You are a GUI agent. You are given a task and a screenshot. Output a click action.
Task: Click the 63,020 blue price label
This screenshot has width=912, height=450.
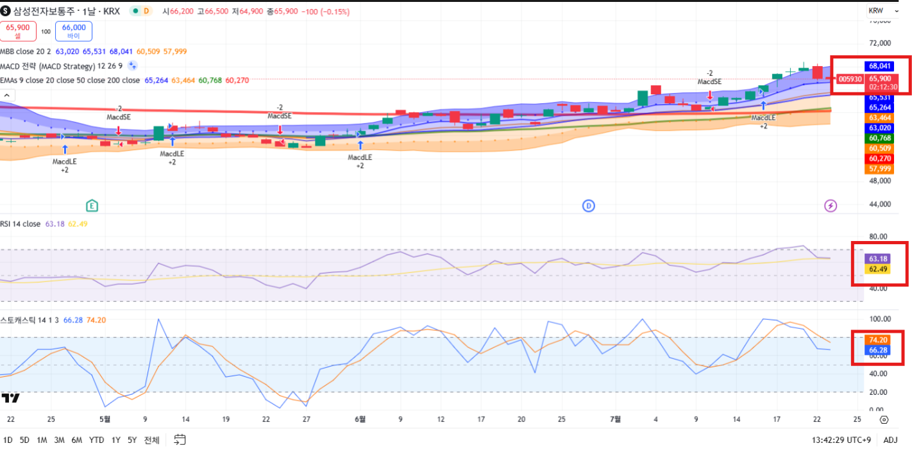pyautogui.click(x=879, y=128)
